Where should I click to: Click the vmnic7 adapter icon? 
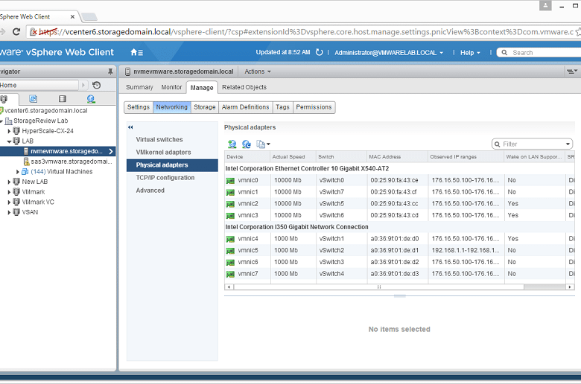coord(230,275)
